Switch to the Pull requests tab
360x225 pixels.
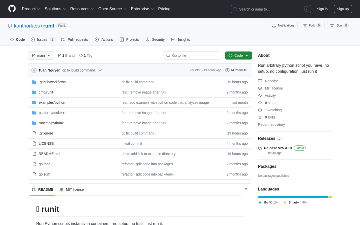tap(74, 39)
